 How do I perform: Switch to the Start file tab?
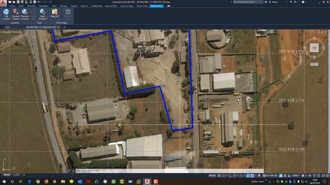8,27
